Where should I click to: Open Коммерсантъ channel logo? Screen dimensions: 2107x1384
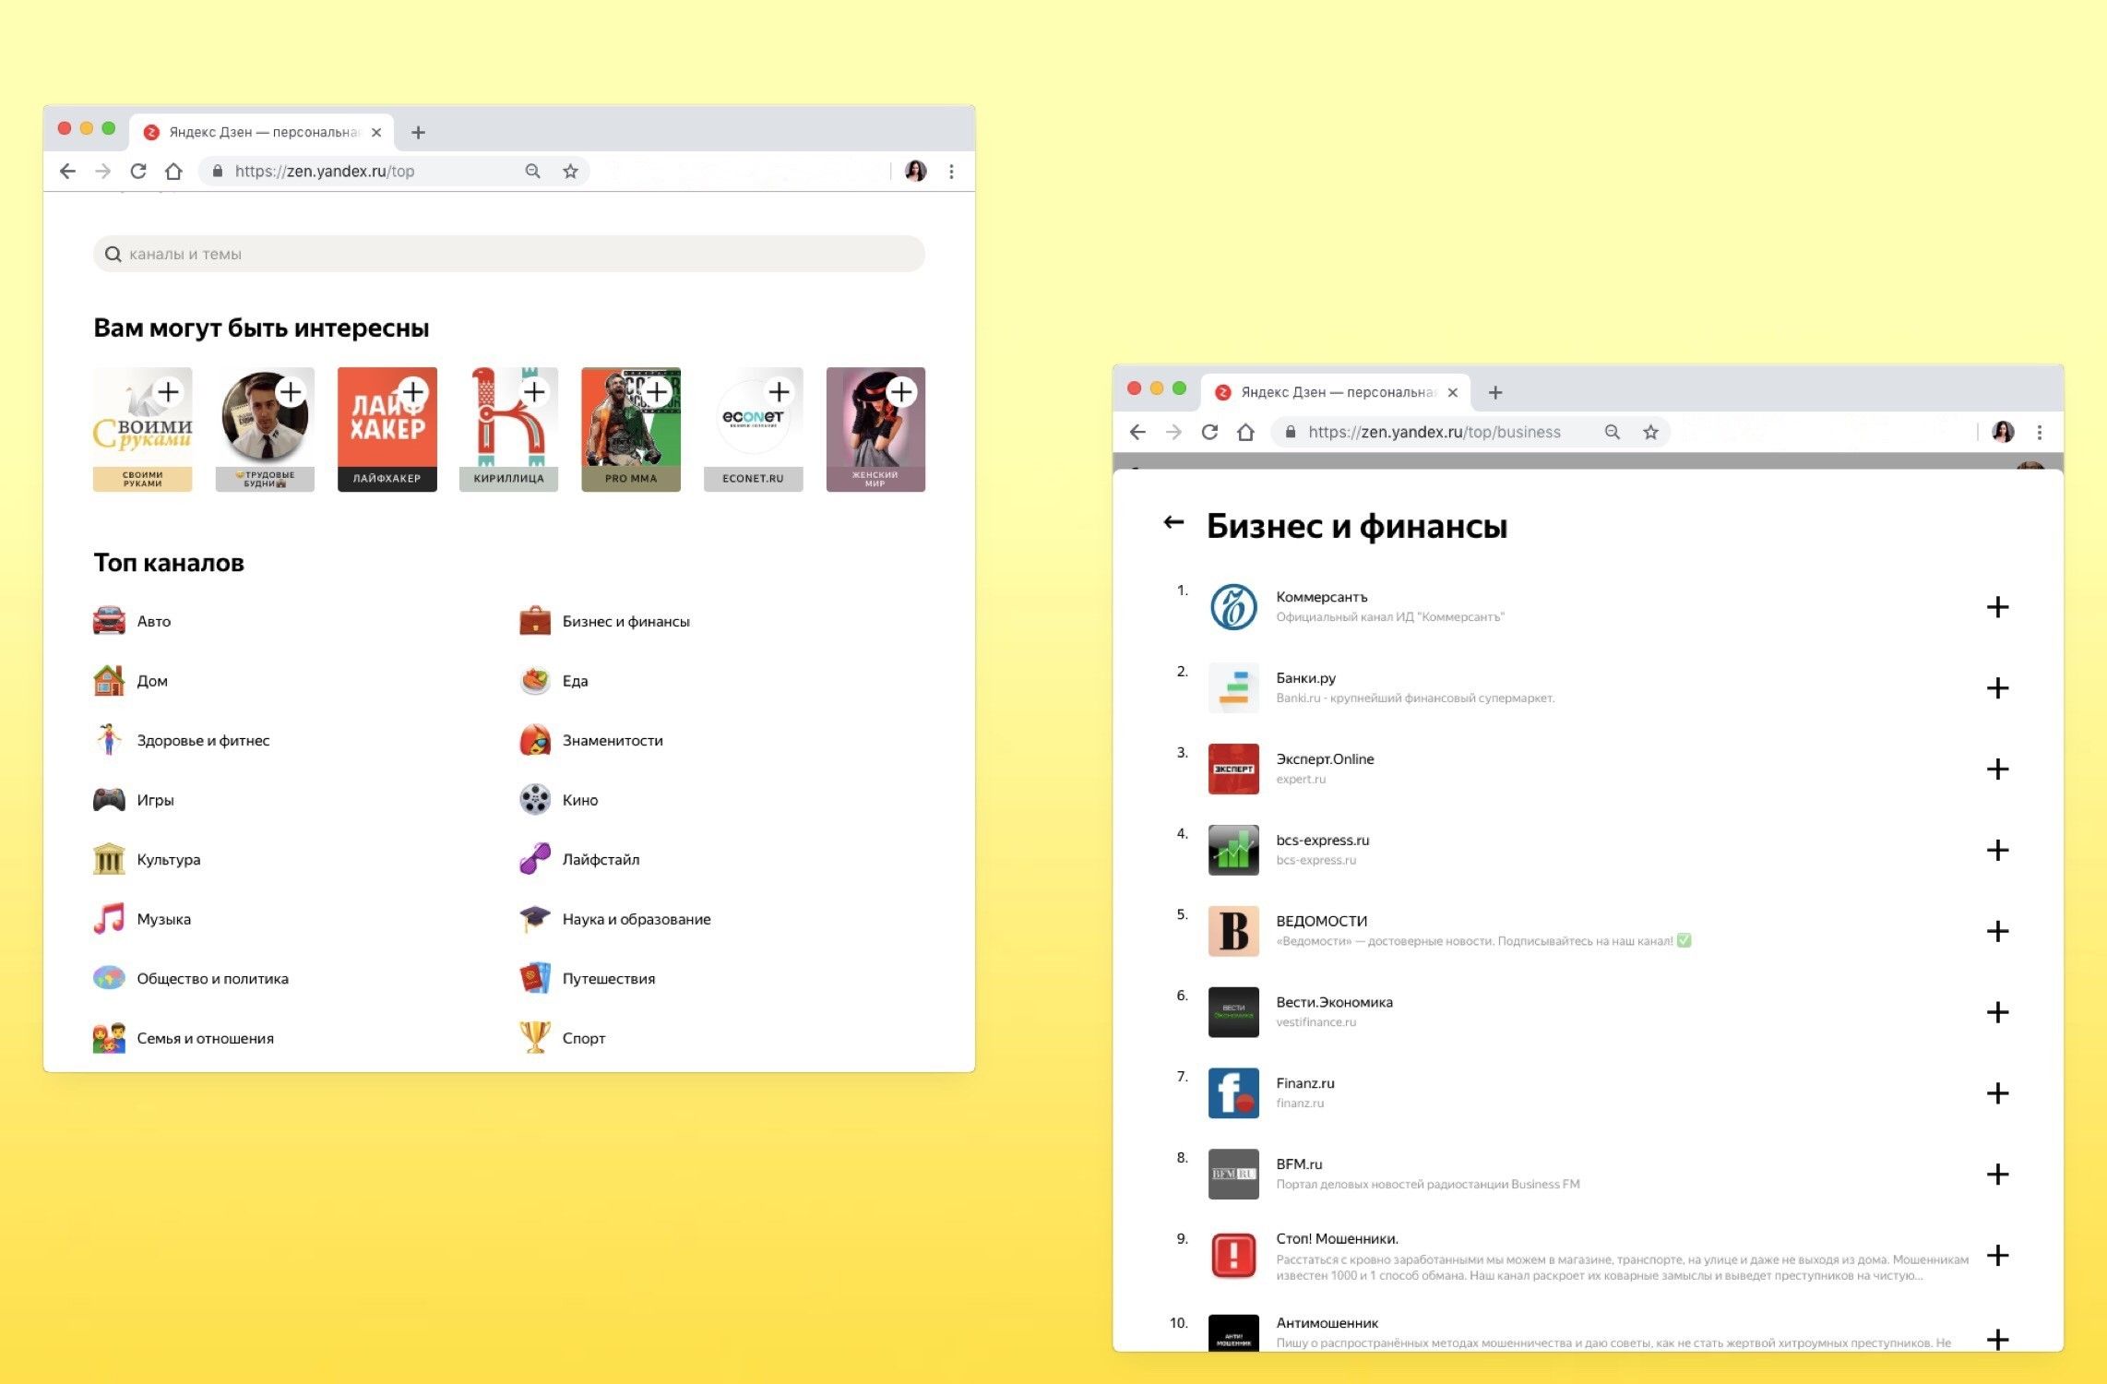[x=1233, y=607]
